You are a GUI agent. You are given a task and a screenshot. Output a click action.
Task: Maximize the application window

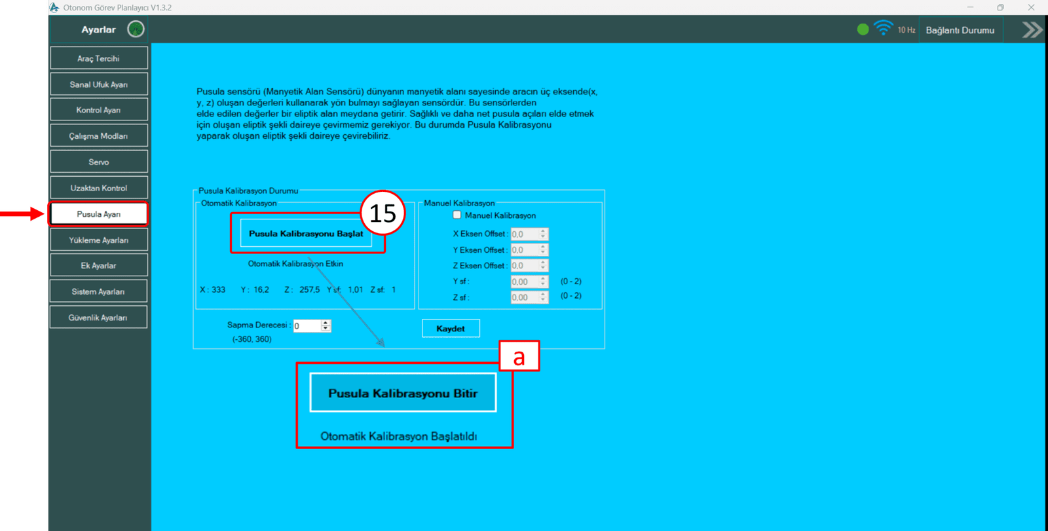1000,7
